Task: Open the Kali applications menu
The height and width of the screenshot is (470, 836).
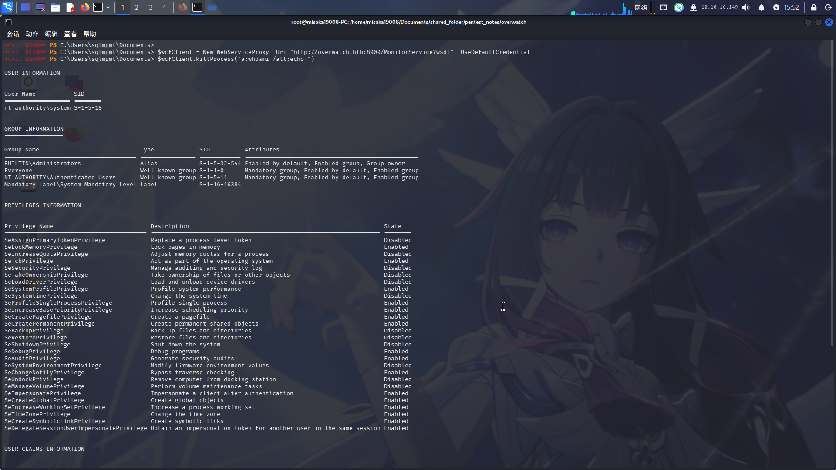Action: coord(7,7)
